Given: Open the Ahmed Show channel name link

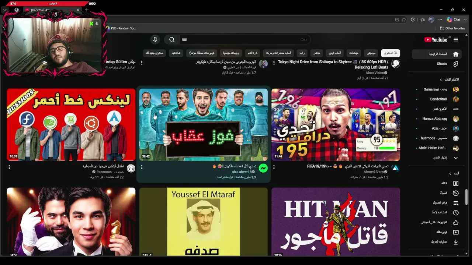Looking at the screenshot, I should (374, 172).
